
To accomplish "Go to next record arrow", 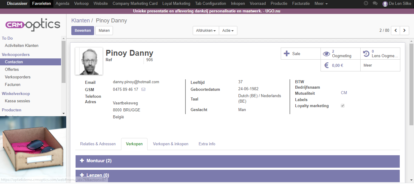I will [x=404, y=31].
